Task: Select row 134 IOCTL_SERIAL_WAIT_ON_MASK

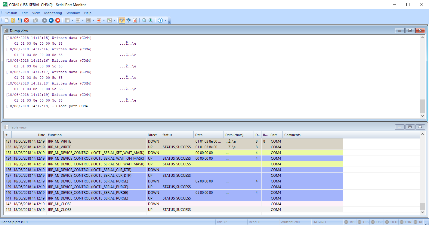Action: tap(173, 158)
